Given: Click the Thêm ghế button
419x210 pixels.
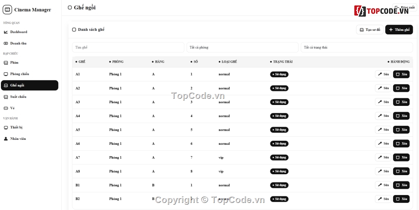Looking at the screenshot, I should click(x=399, y=30).
